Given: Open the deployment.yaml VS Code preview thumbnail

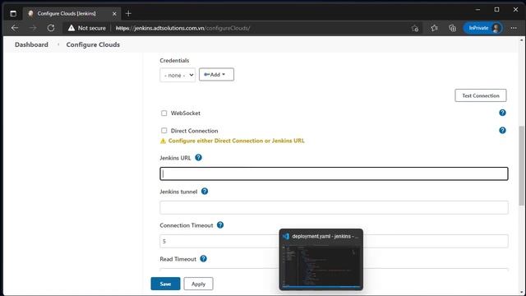Looking at the screenshot, I should 321,260.
